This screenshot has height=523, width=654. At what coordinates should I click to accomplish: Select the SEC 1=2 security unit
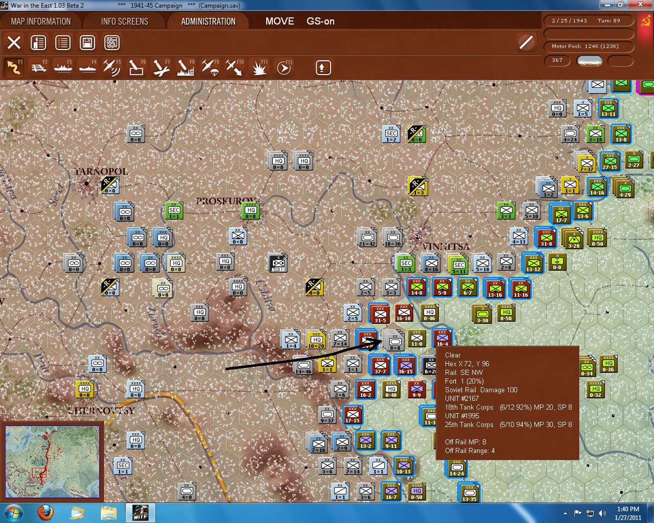pos(391,133)
